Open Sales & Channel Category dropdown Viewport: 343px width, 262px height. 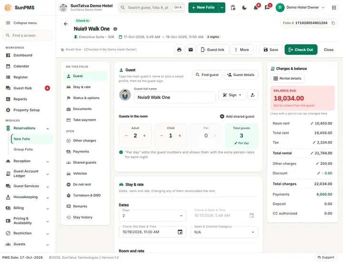224,232
